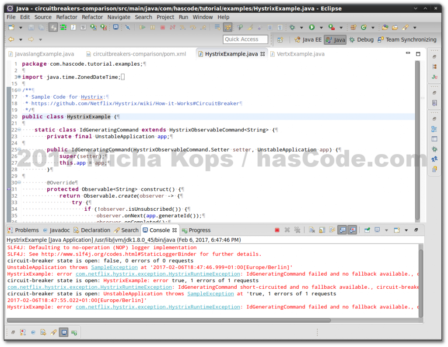Click the Open Type icon
This screenshot has height=347, width=448.
(x=385, y=28)
